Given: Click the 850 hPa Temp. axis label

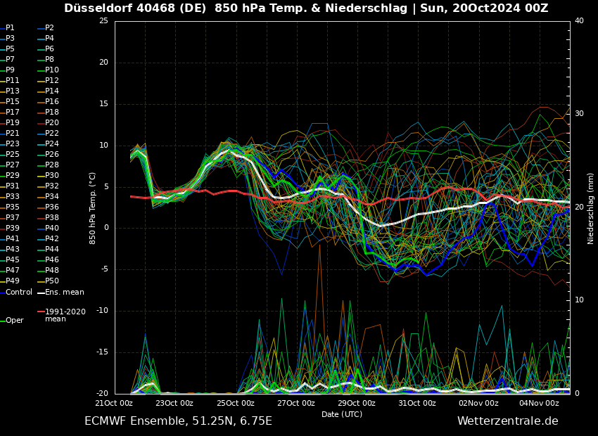Looking at the screenshot, I should pos(93,208).
